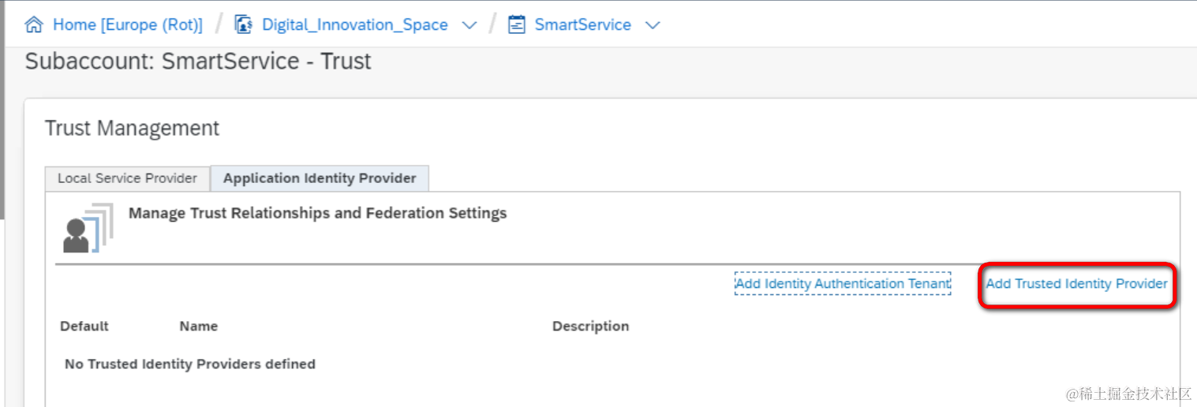This screenshot has width=1197, height=407.
Task: Select the Application Identity Provider tab
Action: click(320, 178)
